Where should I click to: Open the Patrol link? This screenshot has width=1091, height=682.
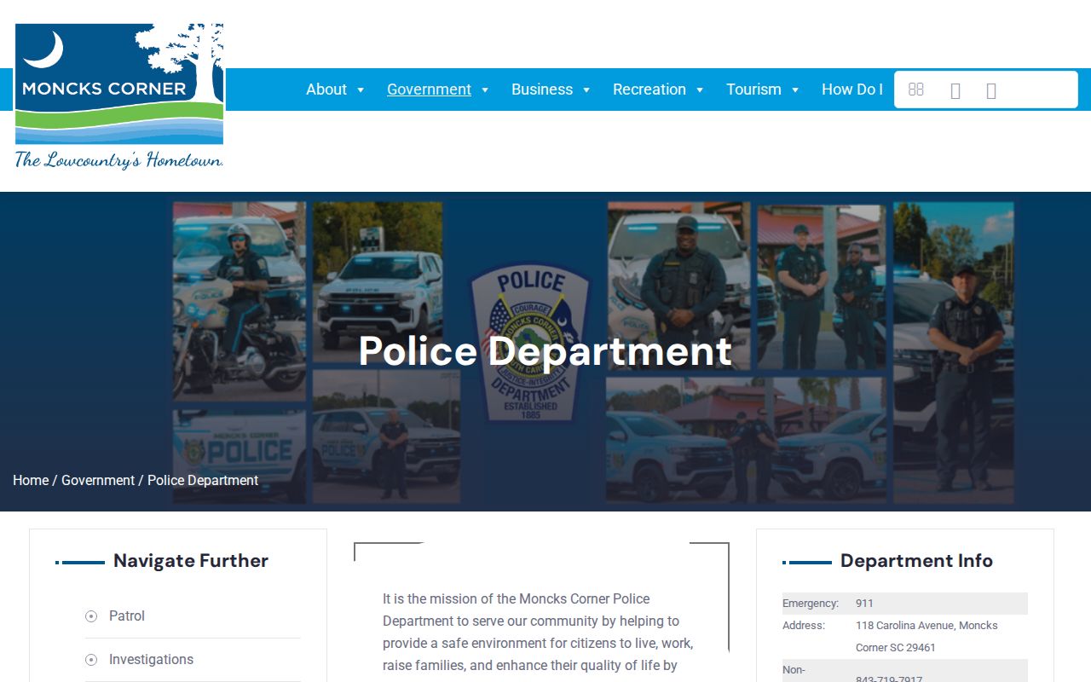click(127, 616)
